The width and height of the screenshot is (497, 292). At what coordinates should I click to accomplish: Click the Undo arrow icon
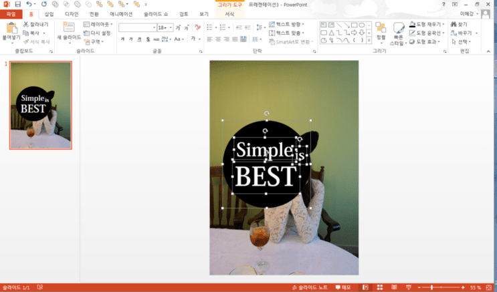pos(29,4)
